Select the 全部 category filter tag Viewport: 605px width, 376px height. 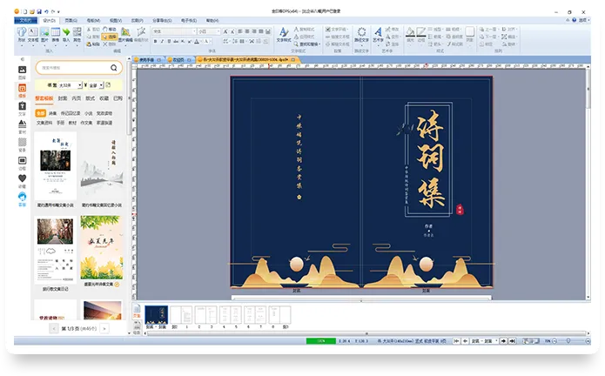(x=40, y=113)
